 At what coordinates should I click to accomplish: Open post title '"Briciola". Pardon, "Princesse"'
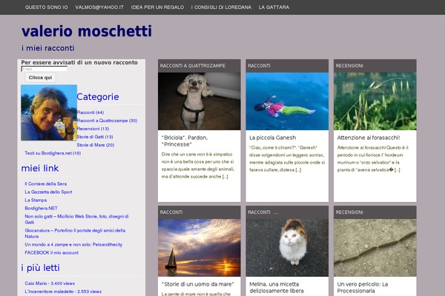click(x=185, y=141)
